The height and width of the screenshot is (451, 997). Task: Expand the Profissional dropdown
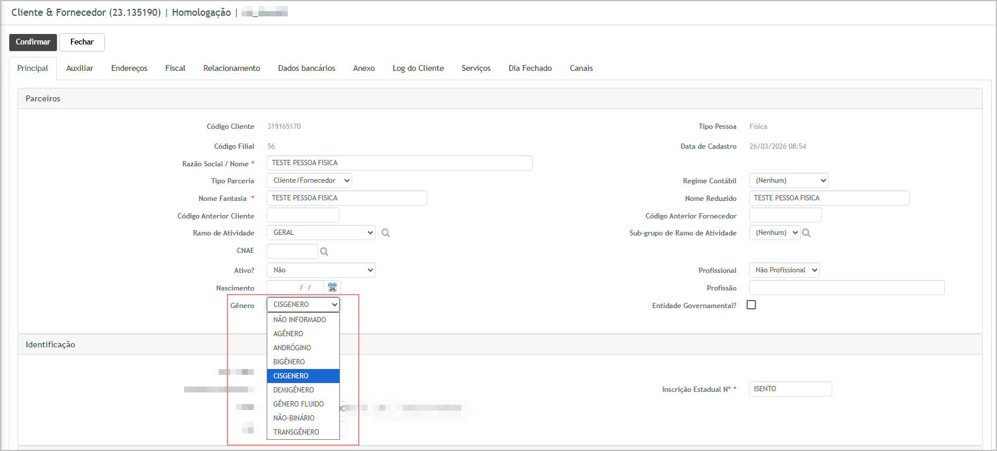coord(784,270)
